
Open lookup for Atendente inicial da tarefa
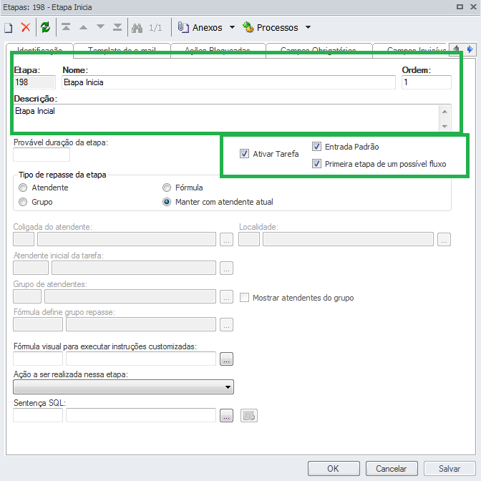(226, 268)
